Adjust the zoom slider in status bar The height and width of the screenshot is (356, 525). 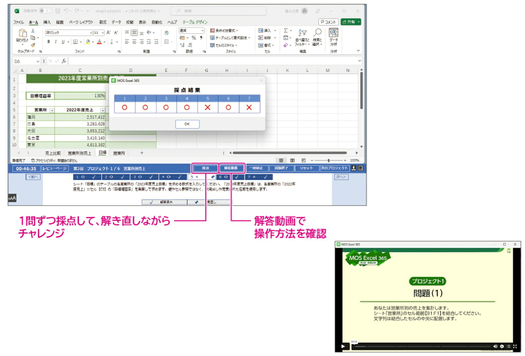(328, 160)
